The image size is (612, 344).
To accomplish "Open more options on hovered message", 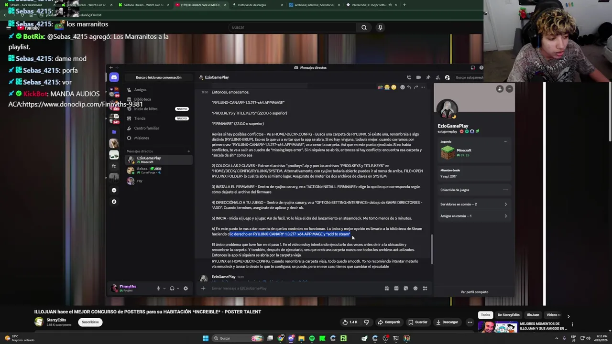I will tap(422, 87).
